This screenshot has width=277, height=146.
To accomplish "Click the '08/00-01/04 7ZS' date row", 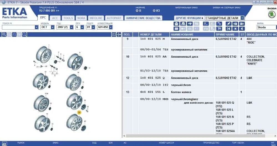I will (154, 49).
